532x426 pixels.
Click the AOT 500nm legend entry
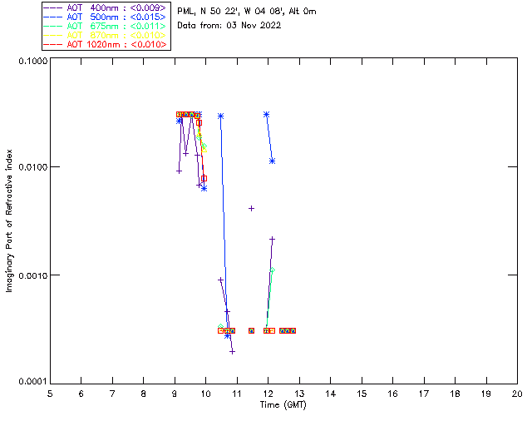coord(106,17)
